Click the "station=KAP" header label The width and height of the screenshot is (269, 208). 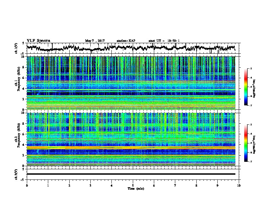coord(126,41)
